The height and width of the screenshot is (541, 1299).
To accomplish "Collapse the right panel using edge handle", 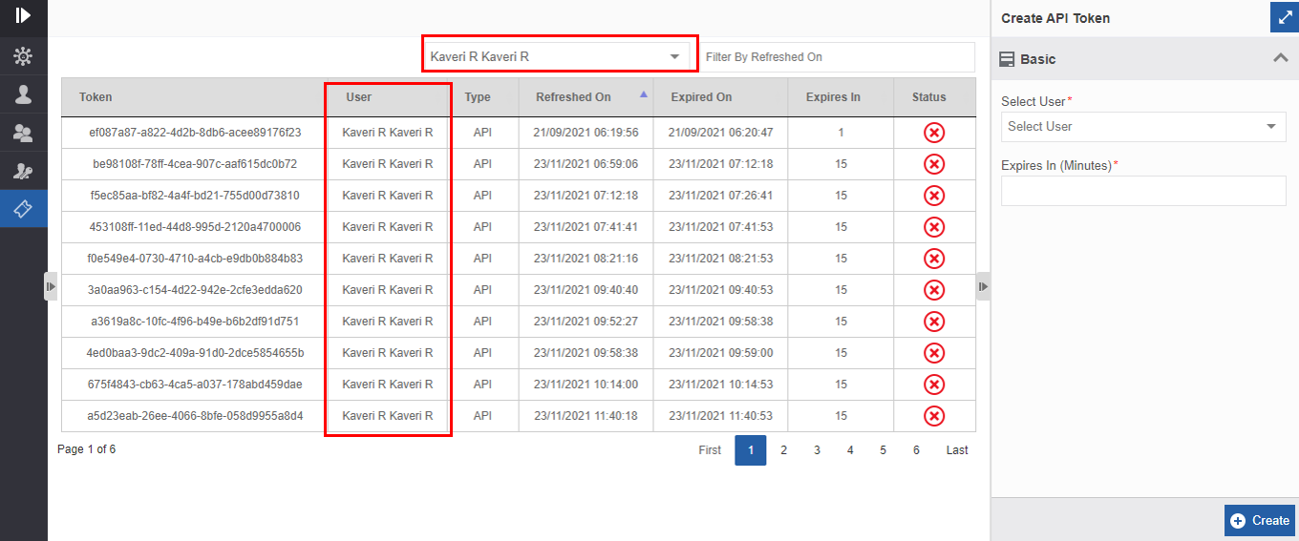I will point(983,286).
